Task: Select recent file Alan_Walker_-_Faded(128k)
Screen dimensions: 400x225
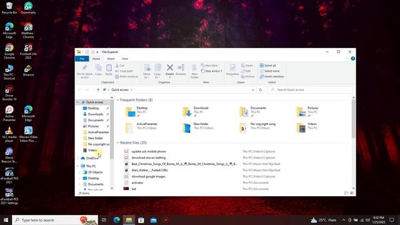Action: [x=149, y=170]
